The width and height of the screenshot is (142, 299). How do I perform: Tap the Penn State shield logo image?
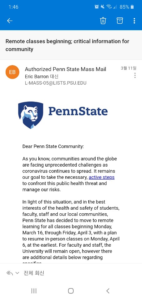(x=31, y=115)
